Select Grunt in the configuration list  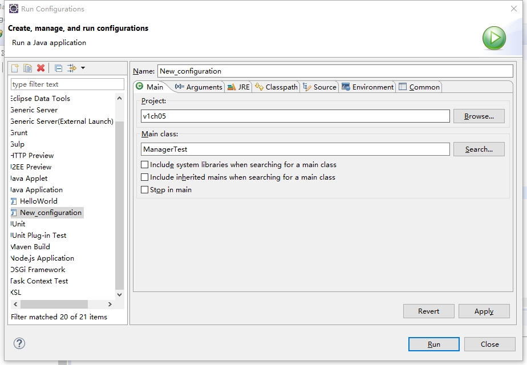click(19, 133)
